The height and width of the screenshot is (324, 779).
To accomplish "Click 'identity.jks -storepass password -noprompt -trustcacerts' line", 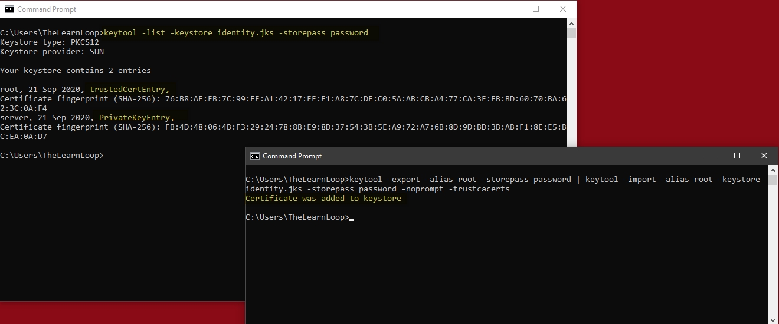I will [378, 189].
